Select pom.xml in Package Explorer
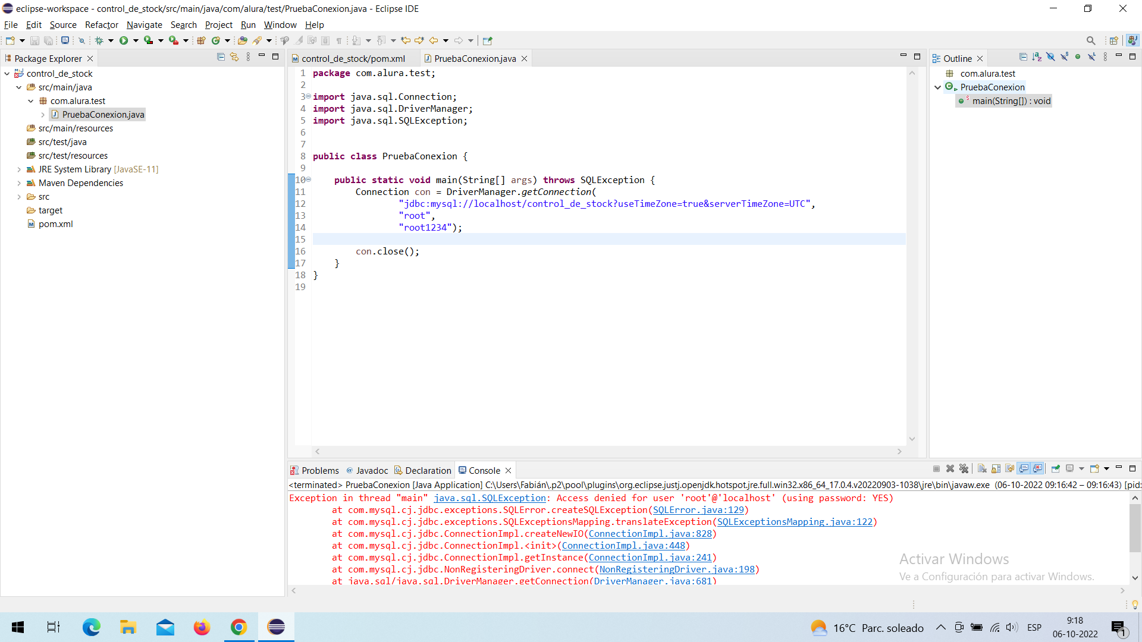Image resolution: width=1142 pixels, height=642 pixels. coord(55,224)
